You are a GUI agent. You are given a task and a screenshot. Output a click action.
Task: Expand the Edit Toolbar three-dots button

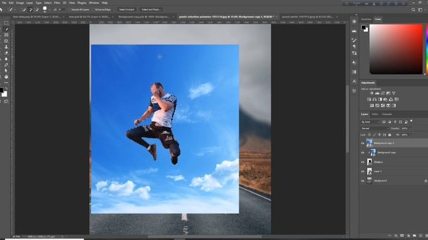point(6,83)
